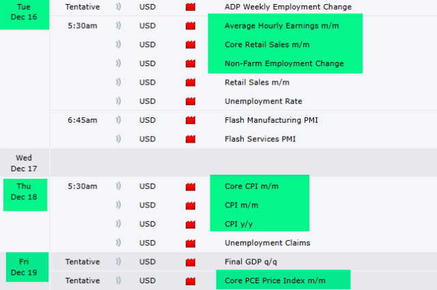Click the red impact icon for Unemployment Claims
The image size is (437, 290).
click(x=190, y=243)
